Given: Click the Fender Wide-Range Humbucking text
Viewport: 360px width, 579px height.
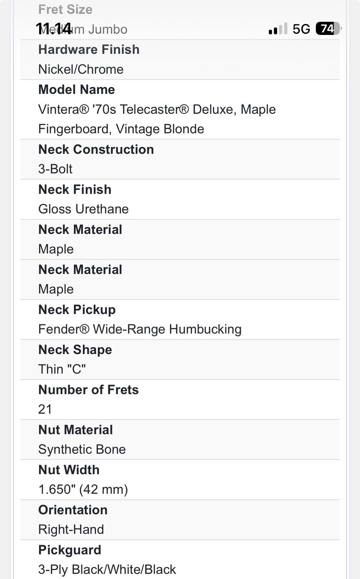Looking at the screenshot, I should tap(139, 329).
